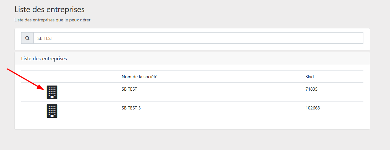Click empty white area below SB TEST 3 row

pos(192,124)
